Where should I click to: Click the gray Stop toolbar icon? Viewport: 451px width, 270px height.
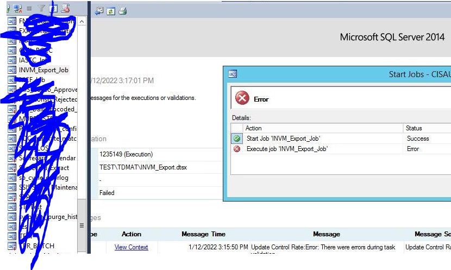coord(29,9)
